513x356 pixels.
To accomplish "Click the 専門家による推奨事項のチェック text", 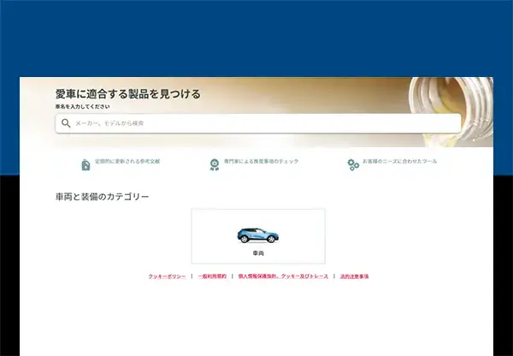I will coord(261,161).
